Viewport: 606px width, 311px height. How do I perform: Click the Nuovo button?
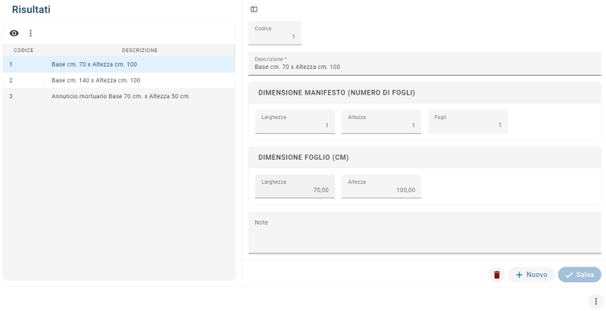531,275
